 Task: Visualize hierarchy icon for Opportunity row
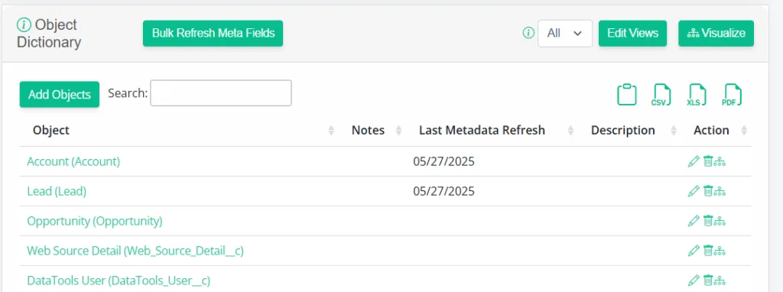point(719,221)
